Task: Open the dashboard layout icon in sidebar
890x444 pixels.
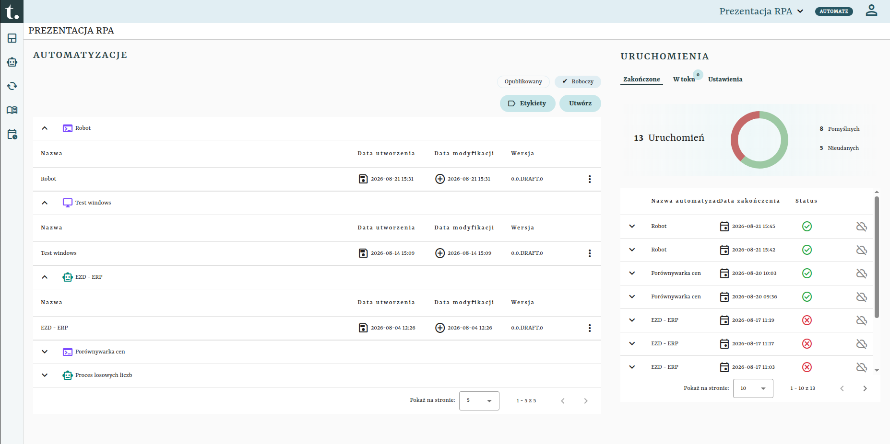Action: point(12,38)
